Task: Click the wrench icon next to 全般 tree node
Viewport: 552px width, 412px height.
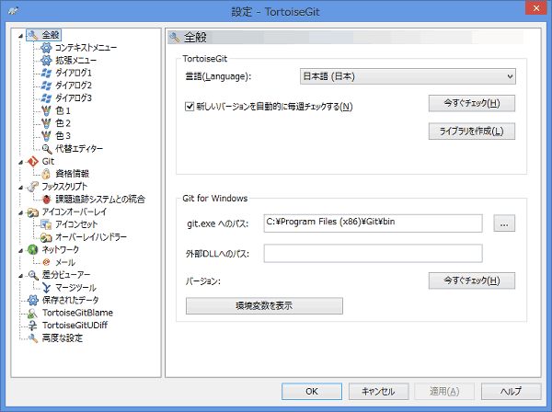Action: click(x=33, y=35)
